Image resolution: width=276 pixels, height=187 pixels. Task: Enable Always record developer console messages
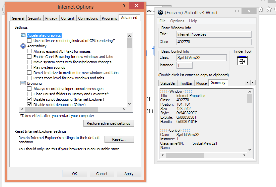click(x=29, y=89)
